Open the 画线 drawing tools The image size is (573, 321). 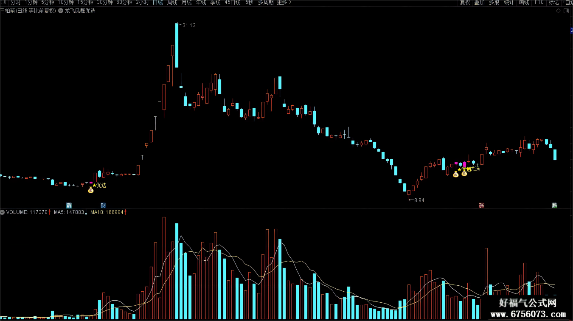[524, 3]
